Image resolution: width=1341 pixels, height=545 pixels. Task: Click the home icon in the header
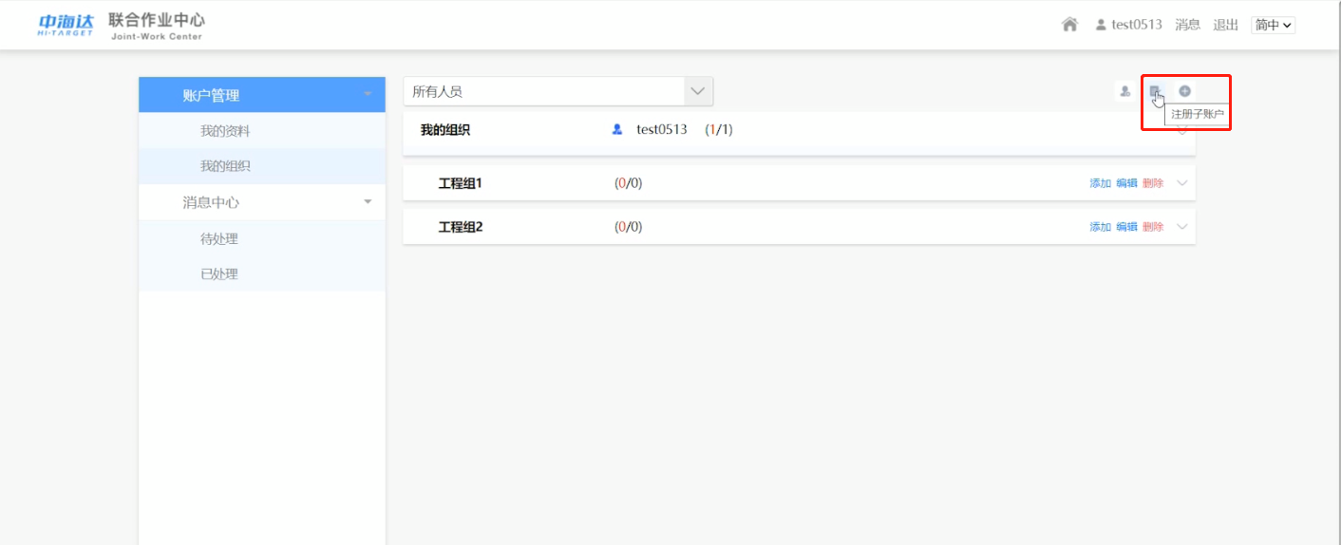(1069, 25)
